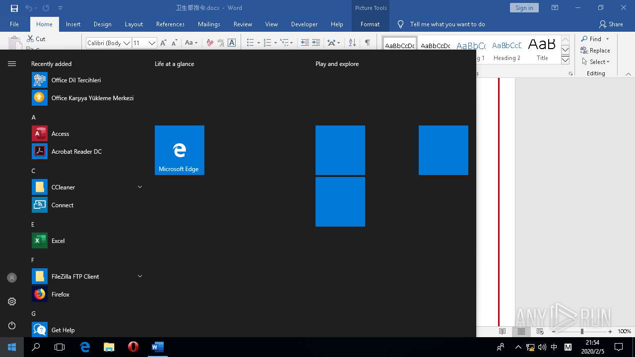
Task: Click the Power button in Start menu
Action: tap(12, 325)
